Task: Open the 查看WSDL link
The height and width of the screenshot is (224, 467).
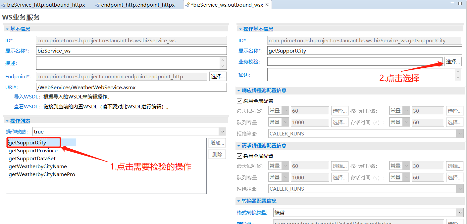Action: point(26,107)
